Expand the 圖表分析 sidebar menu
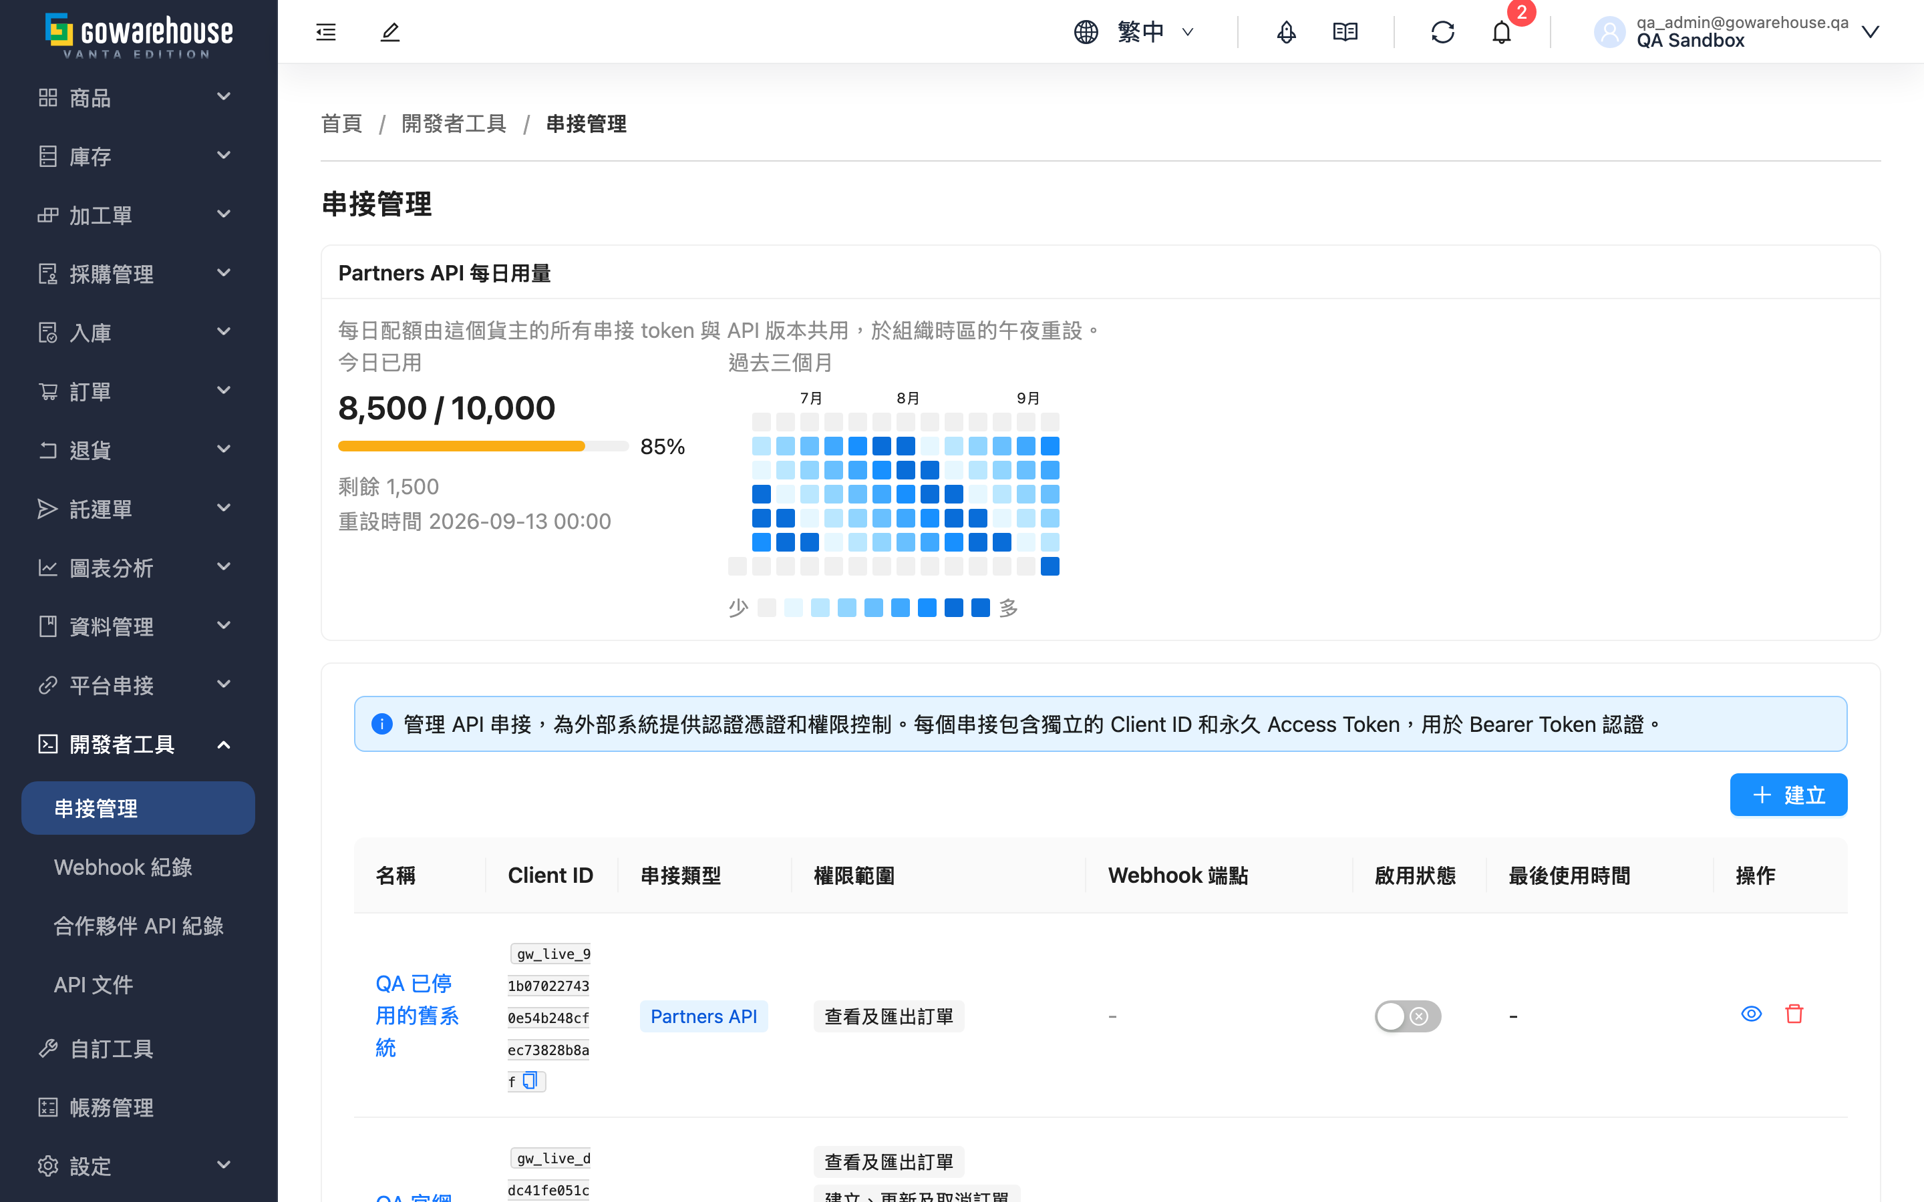Screen dimensions: 1924x1202 point(138,568)
